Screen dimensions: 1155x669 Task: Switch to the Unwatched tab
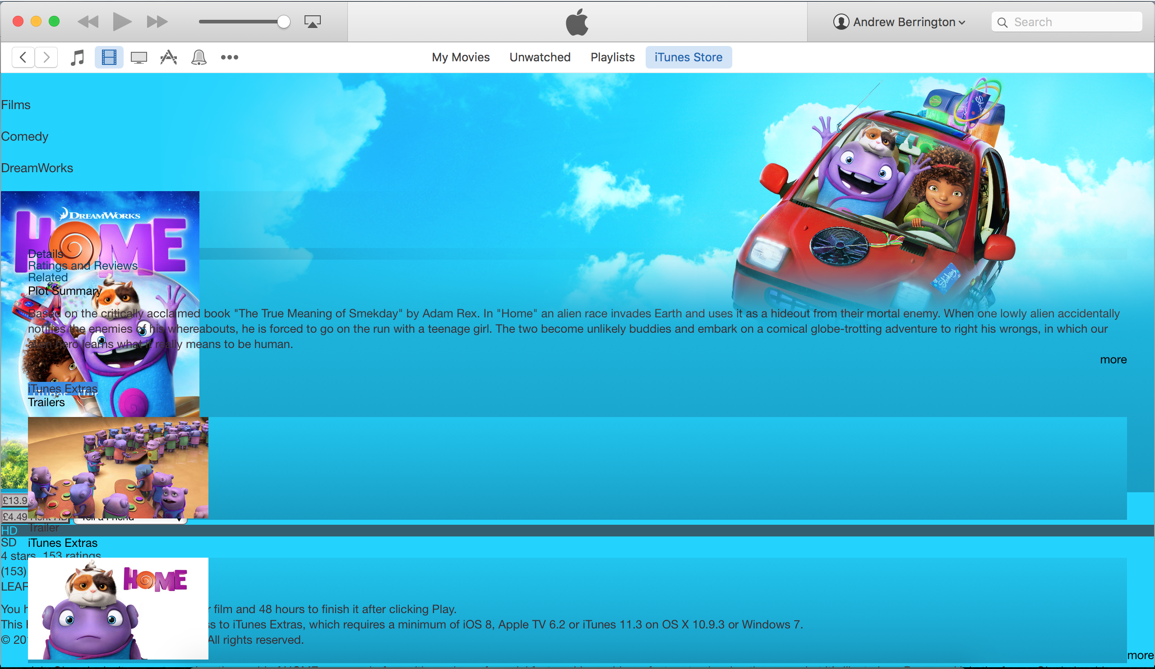click(540, 57)
